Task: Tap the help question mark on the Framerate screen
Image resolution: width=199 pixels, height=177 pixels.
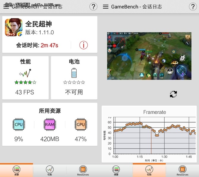Action: 193,7
